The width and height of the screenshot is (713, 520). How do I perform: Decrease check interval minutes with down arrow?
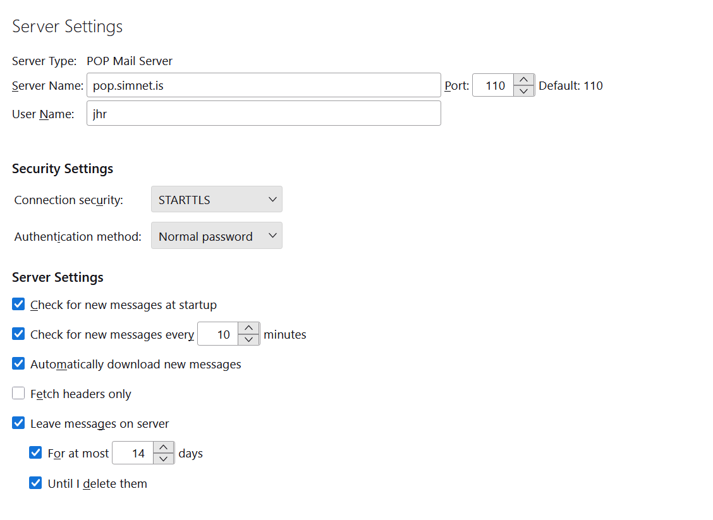coord(248,340)
